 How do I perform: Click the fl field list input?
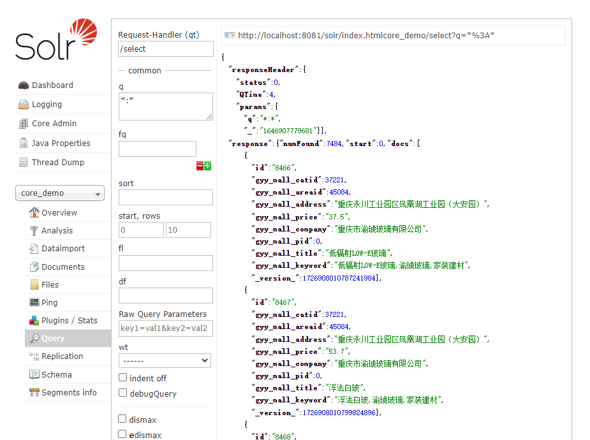coord(166,263)
